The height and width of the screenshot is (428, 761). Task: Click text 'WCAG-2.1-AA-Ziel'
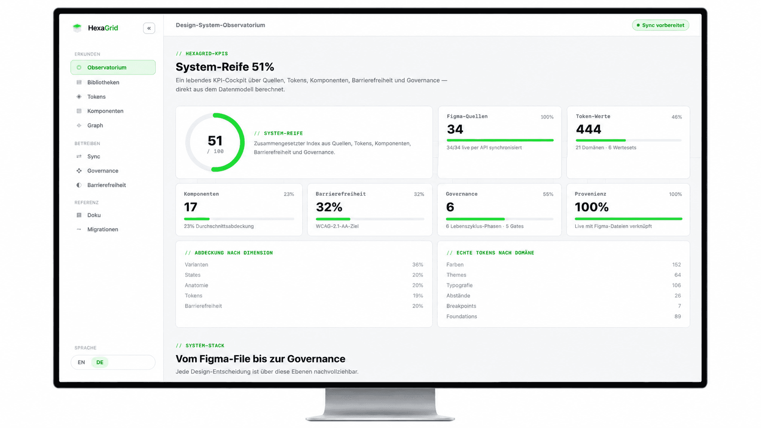(337, 227)
